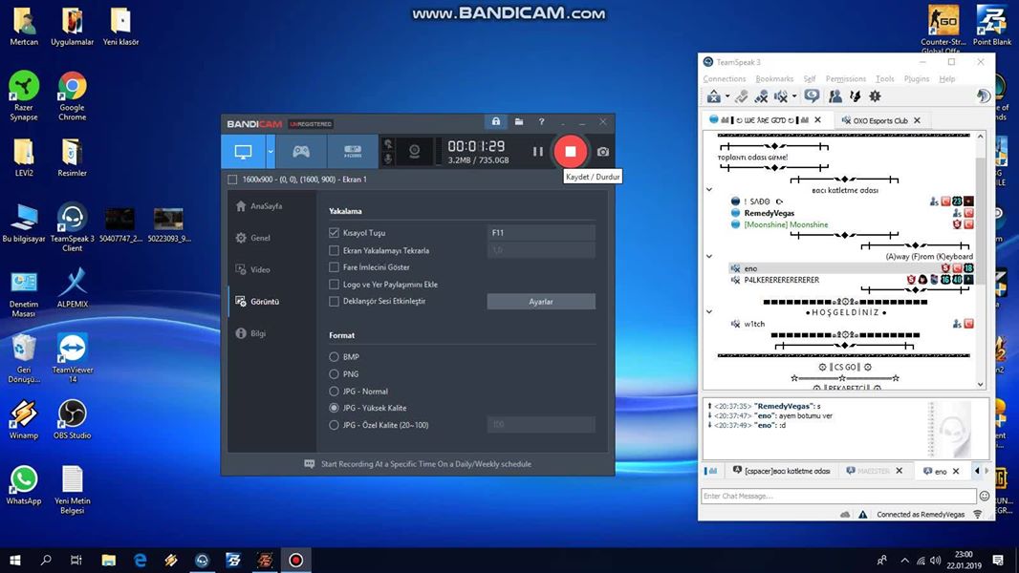1019x573 pixels.
Task: Select JPG - Yüksek Kalite format
Action: tap(334, 408)
